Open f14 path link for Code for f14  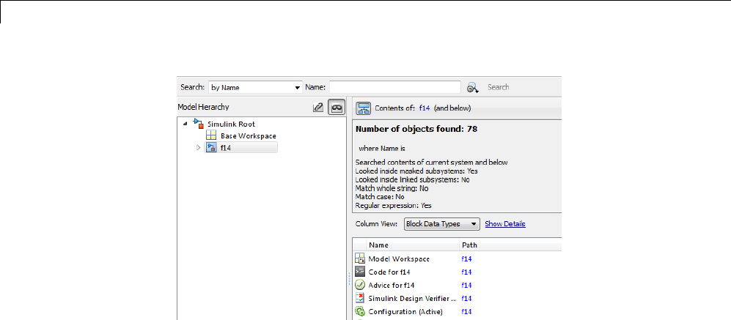(x=466, y=272)
